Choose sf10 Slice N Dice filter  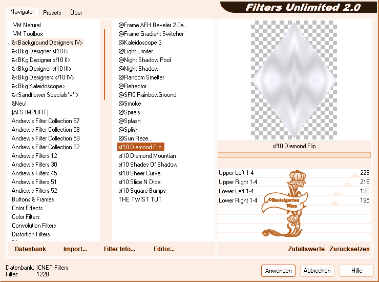pos(139,182)
